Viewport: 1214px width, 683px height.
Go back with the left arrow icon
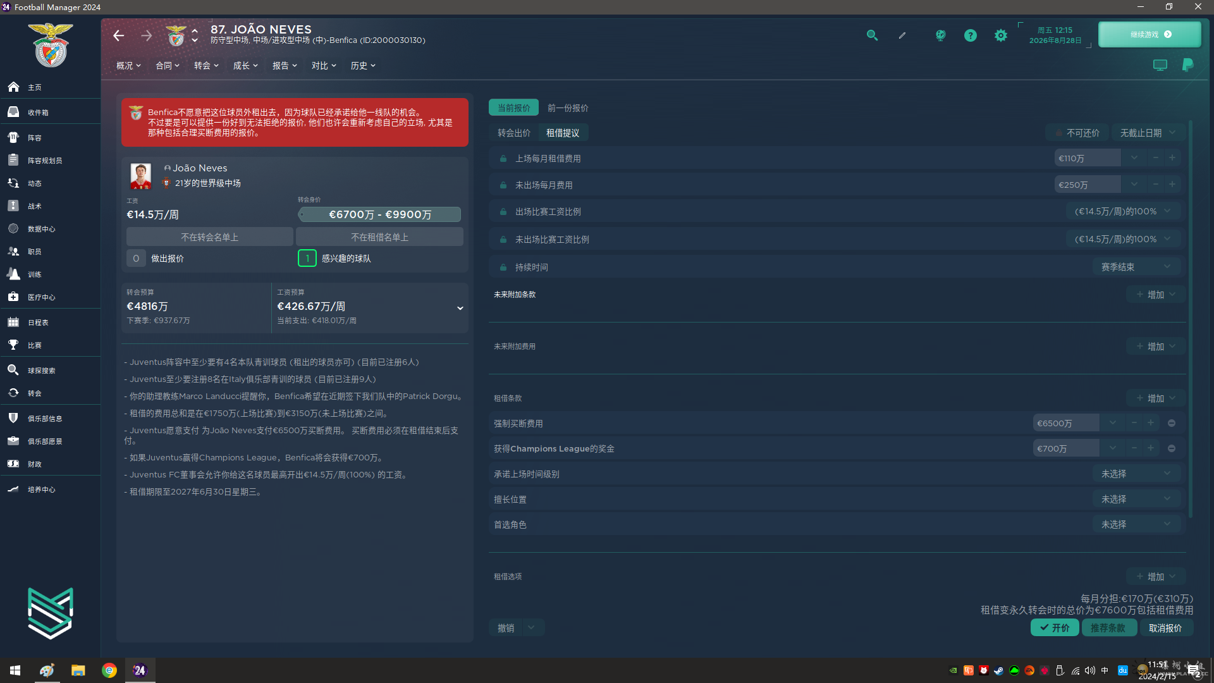point(119,36)
